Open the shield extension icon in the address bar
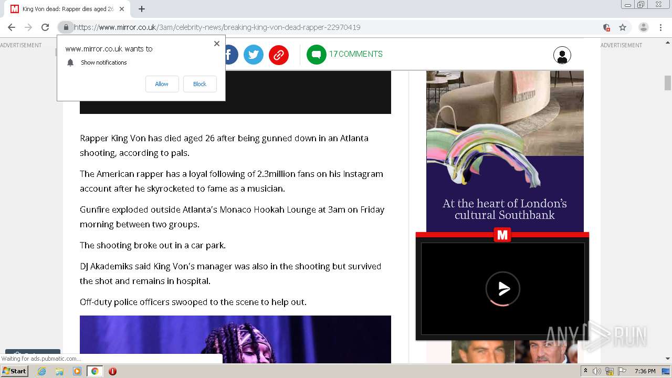 [606, 27]
